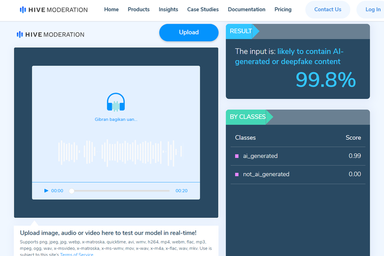Image resolution: width=384 pixels, height=256 pixels.
Task: Go to the Insights page
Action: (x=168, y=10)
